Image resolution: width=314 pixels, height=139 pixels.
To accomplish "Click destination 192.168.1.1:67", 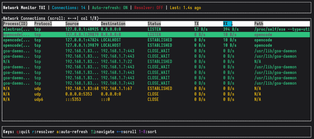I will coord(116,88).
